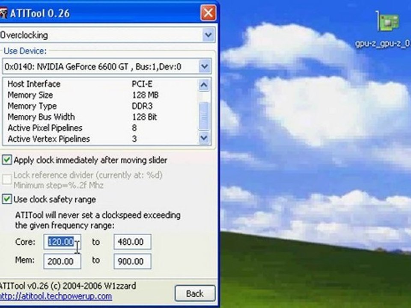The width and height of the screenshot is (411, 308).
Task: Click the ATITool v0.26 copyright text
Action: coord(68,285)
